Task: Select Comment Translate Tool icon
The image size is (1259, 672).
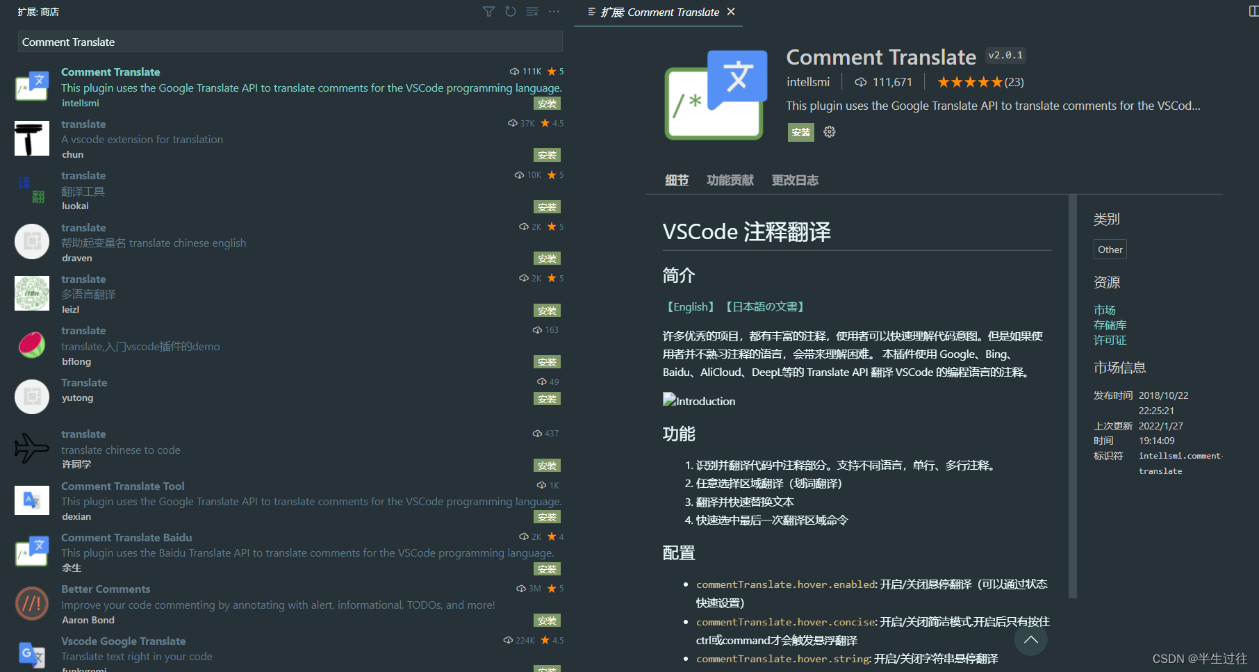Action: click(x=32, y=500)
